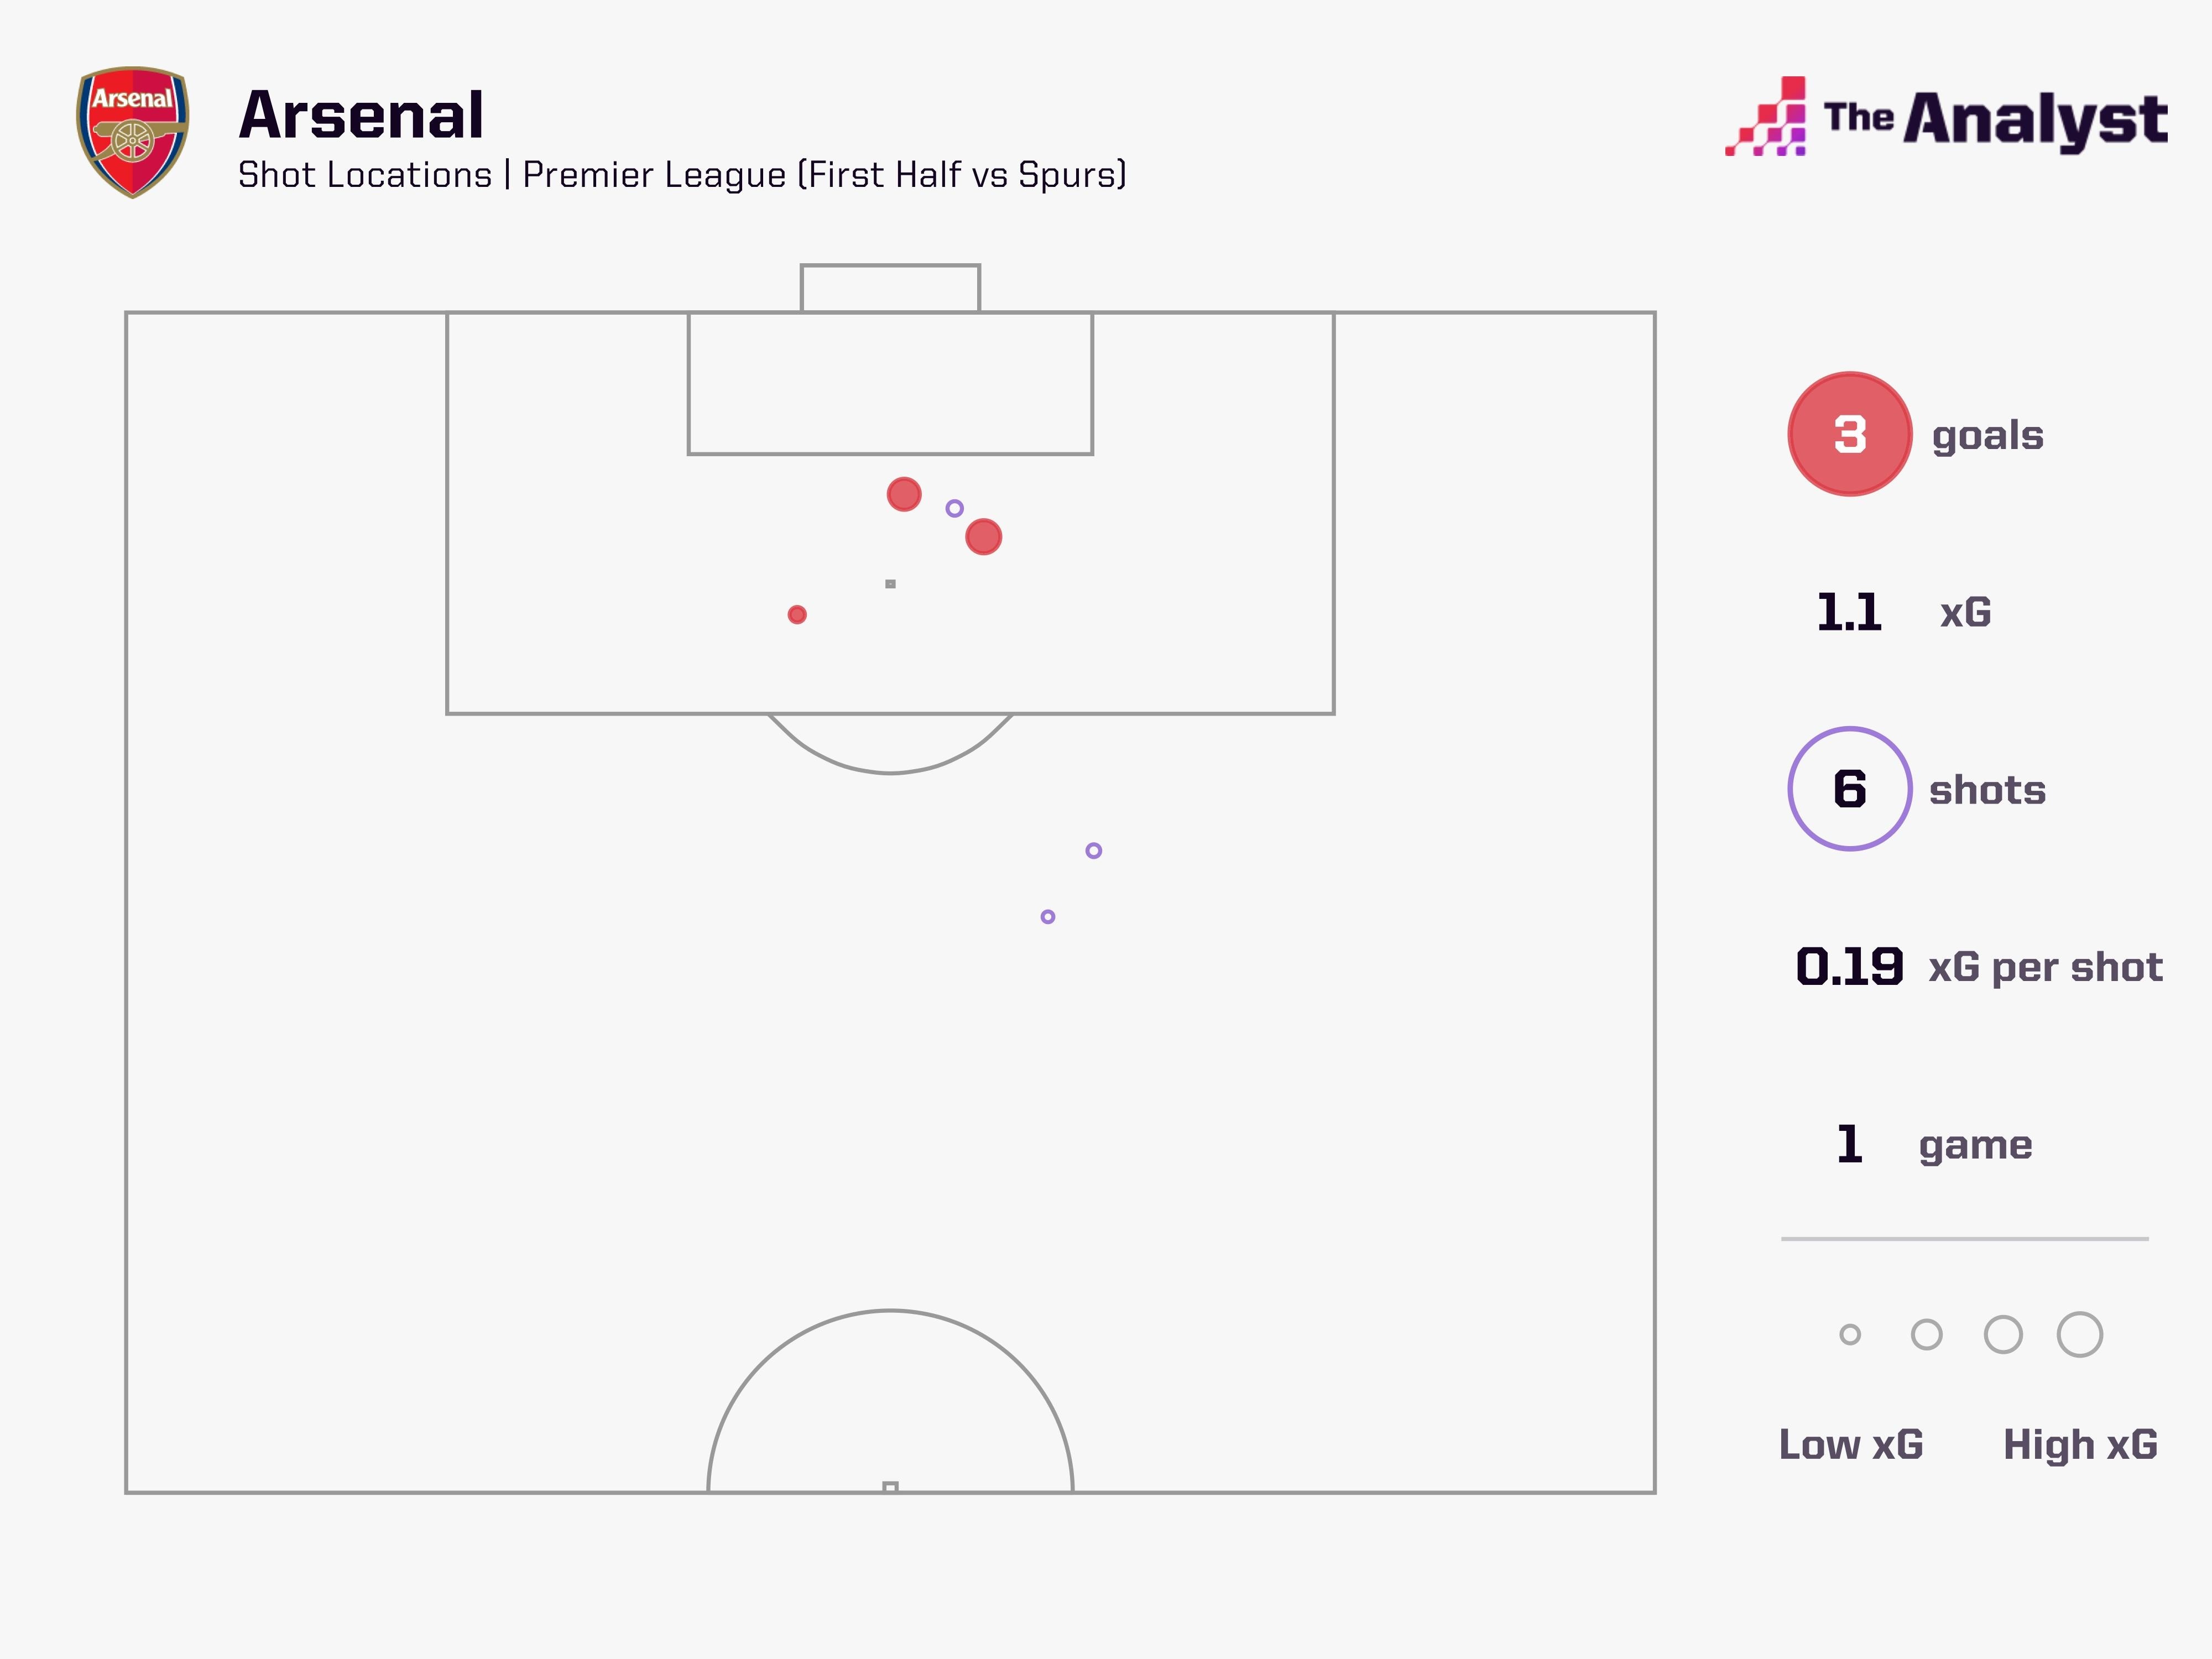Click The Analyst logo icon

(x=1766, y=117)
